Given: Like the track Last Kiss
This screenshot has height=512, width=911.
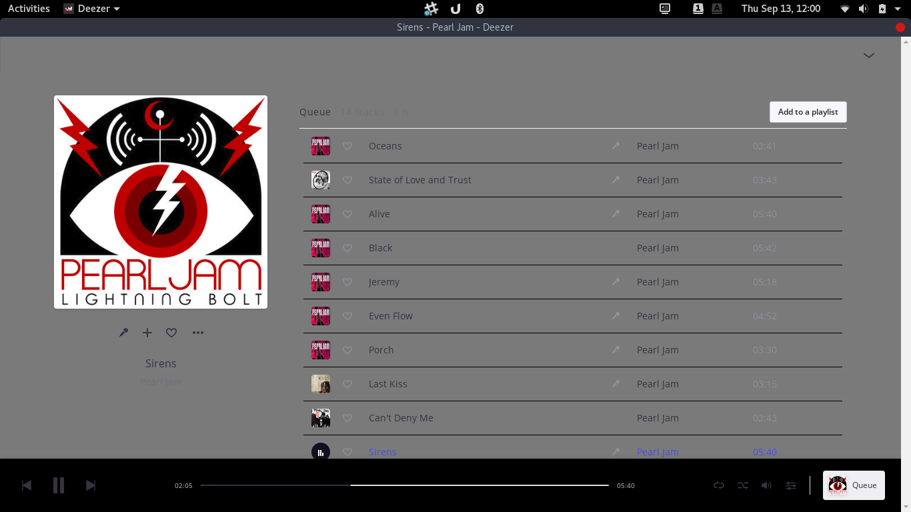Looking at the screenshot, I should point(347,384).
